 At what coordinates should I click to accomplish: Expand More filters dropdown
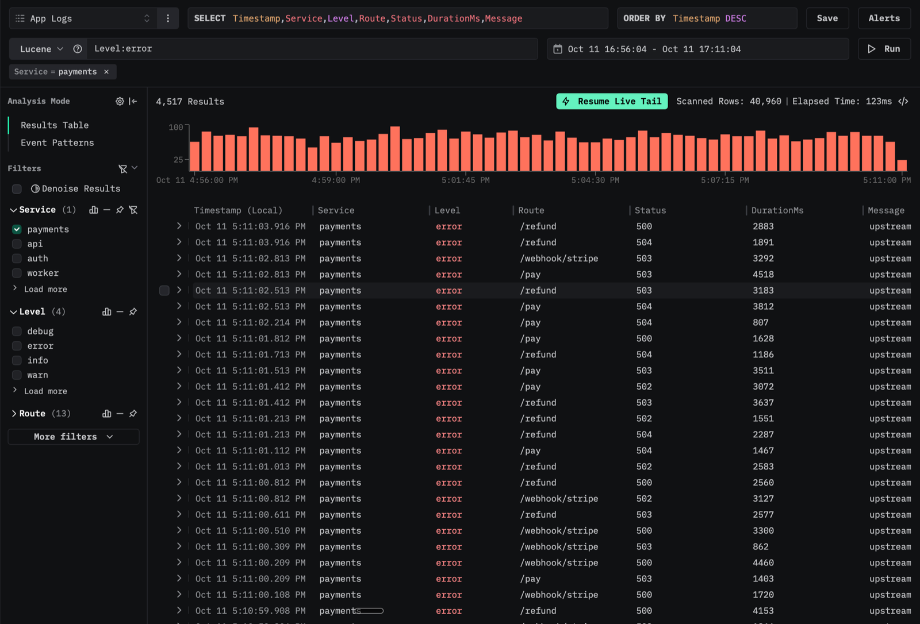(74, 437)
